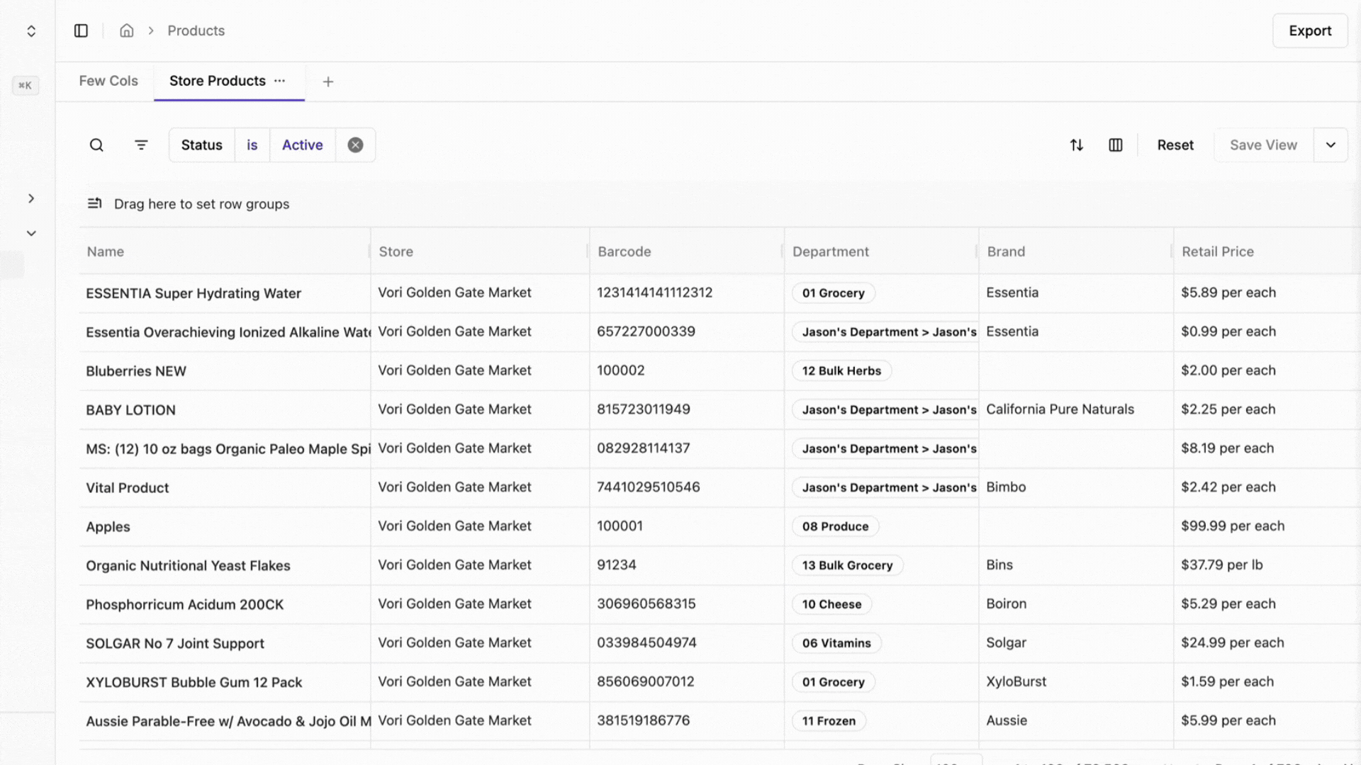Expand the right chevron in left sidebar
The width and height of the screenshot is (1361, 765).
(x=31, y=198)
